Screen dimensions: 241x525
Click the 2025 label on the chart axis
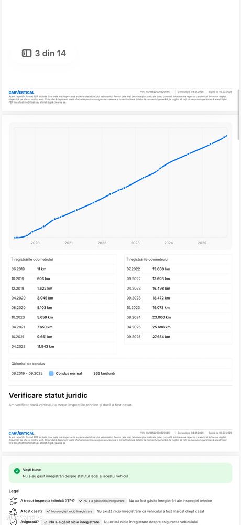202,243
